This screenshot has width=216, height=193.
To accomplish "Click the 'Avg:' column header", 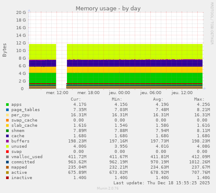I will point(158,99).
